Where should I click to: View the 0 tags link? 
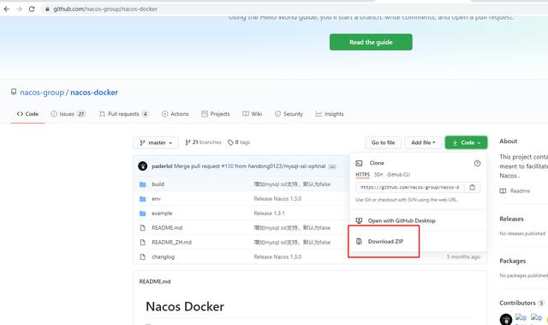(239, 142)
